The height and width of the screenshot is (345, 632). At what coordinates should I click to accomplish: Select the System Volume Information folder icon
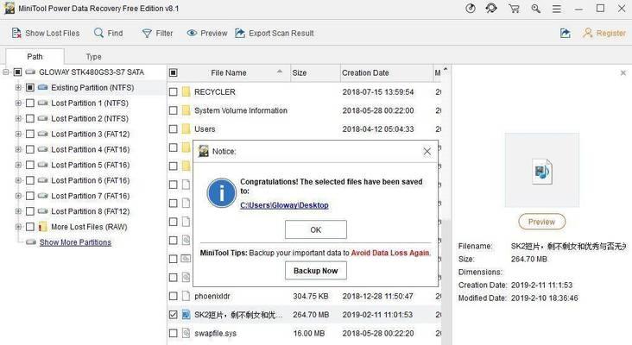click(x=186, y=110)
